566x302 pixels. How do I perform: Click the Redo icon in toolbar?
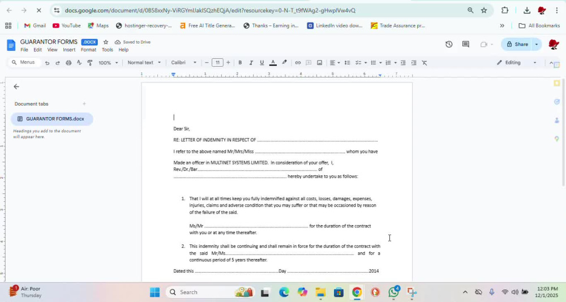[x=57, y=63]
